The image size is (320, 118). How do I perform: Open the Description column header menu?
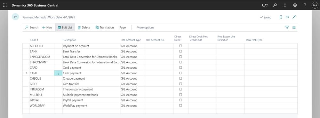pos(70,40)
